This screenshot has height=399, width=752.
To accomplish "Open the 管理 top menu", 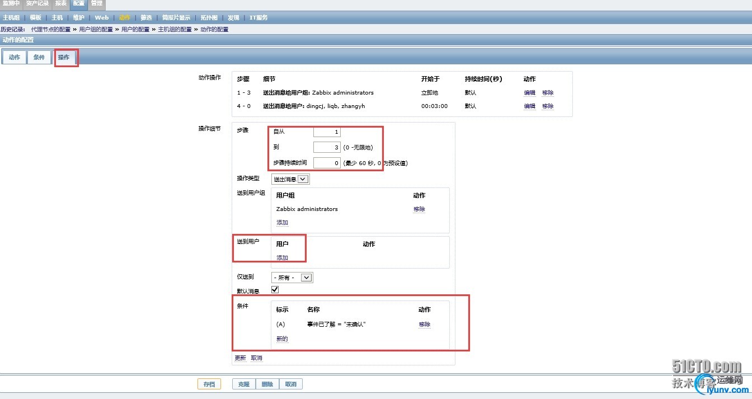I will tap(96, 3).
